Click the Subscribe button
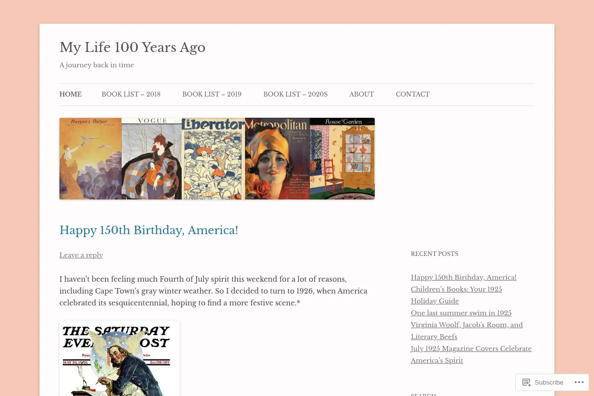Screen dimensions: 594x396 543,382
